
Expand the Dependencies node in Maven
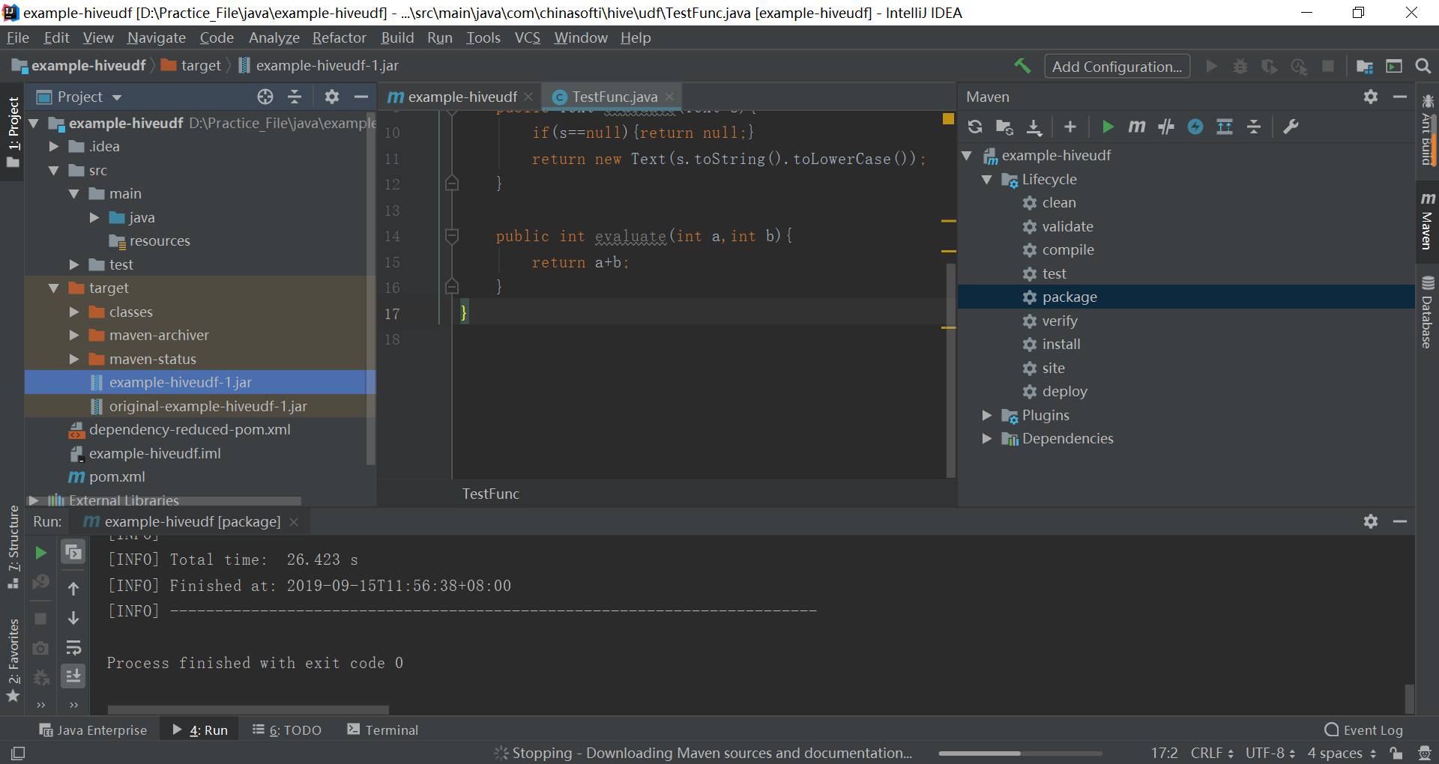coord(986,439)
